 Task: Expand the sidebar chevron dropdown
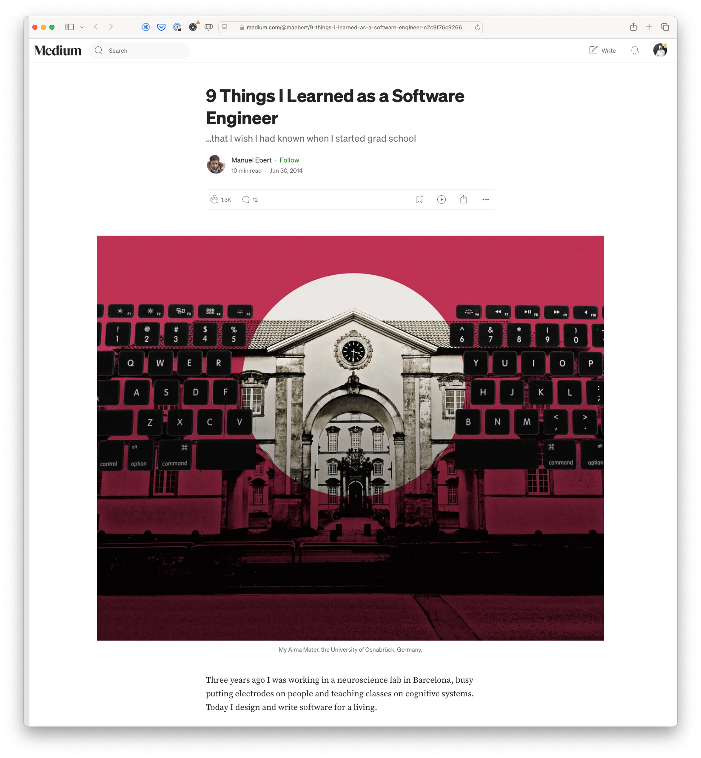(82, 27)
